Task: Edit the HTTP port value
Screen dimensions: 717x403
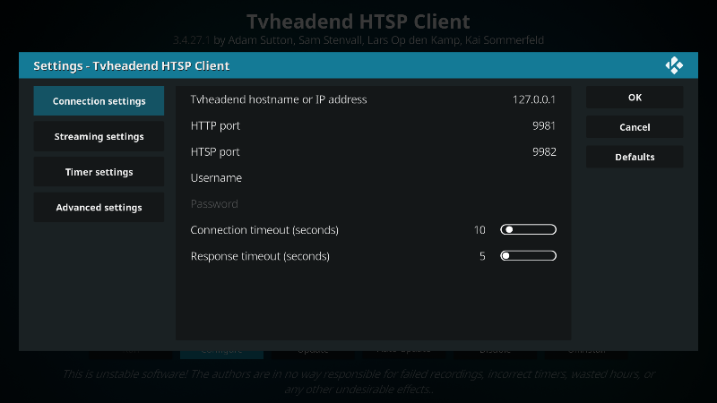Action: (x=373, y=125)
